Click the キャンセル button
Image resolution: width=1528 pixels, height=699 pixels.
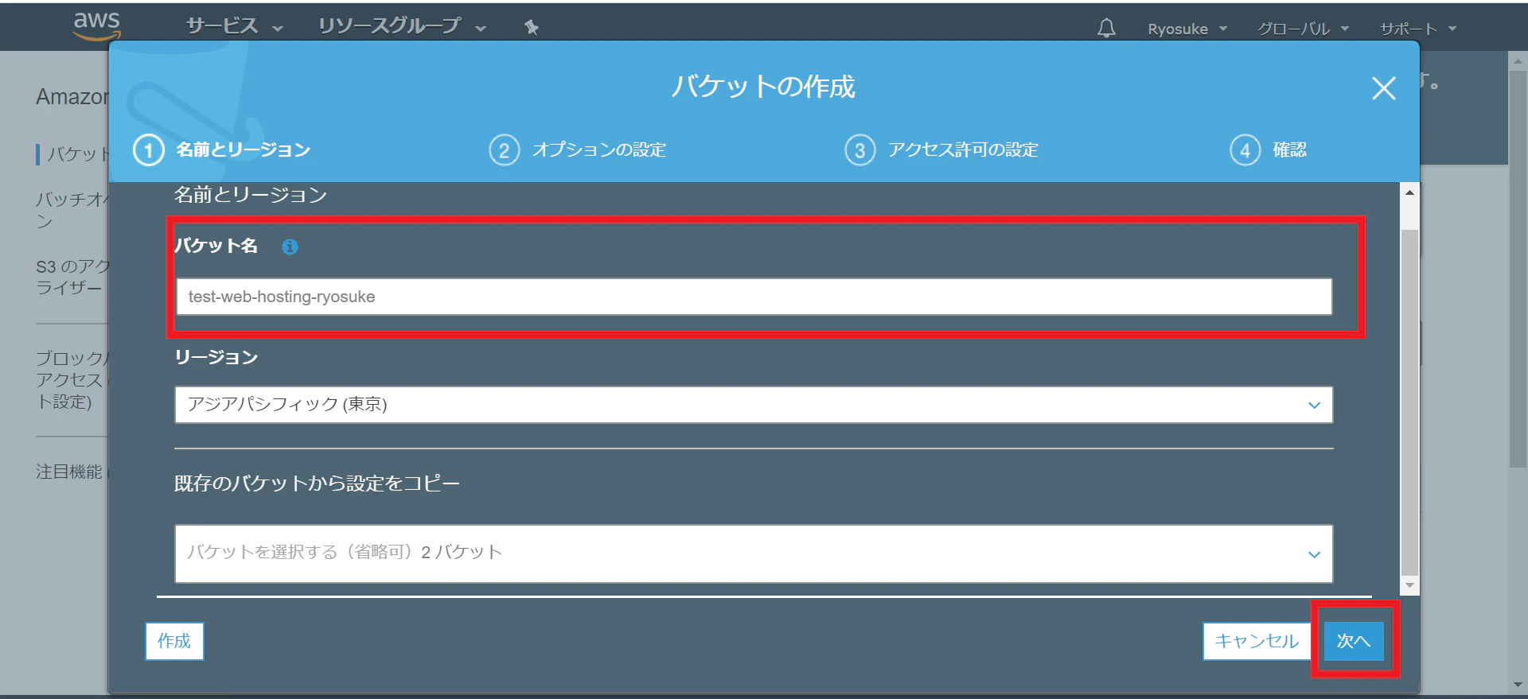pos(1257,641)
